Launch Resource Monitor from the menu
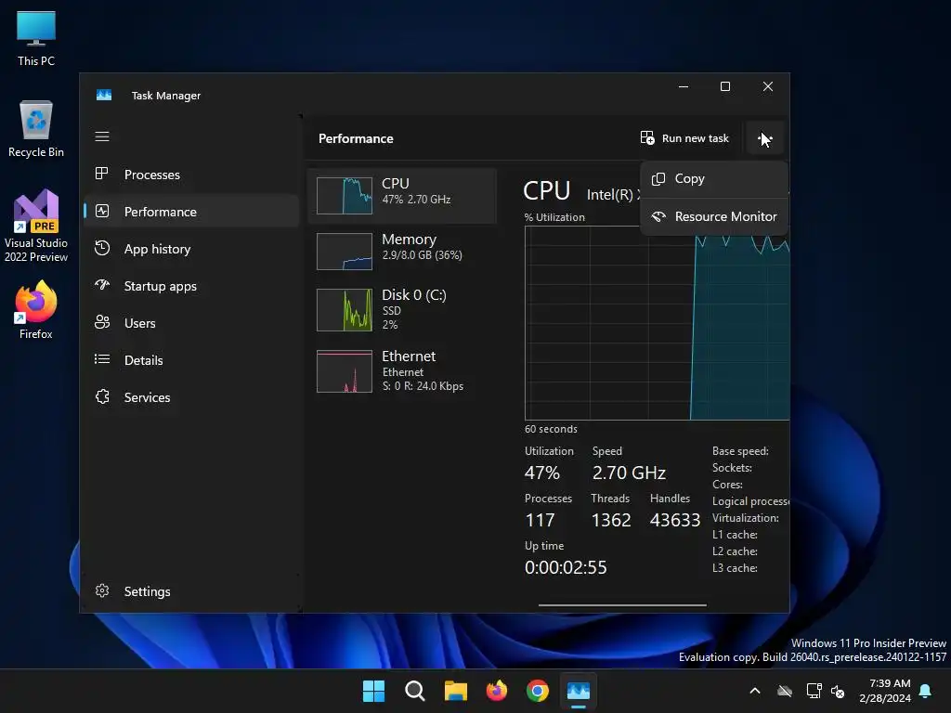This screenshot has width=951, height=713. point(714,216)
